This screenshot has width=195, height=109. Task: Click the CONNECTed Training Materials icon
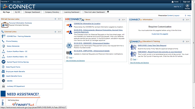coord(3,36)
